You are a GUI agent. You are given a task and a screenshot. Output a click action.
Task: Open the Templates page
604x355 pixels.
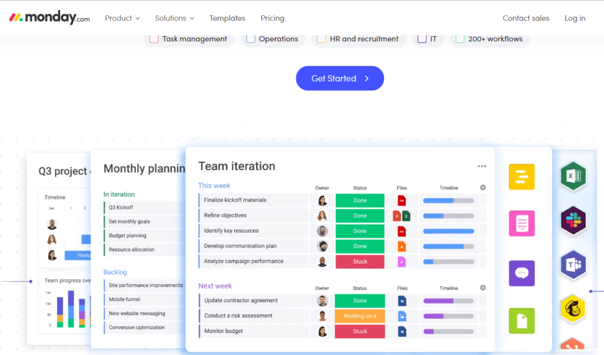[x=227, y=18]
